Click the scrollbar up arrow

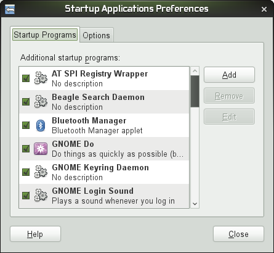point(195,71)
